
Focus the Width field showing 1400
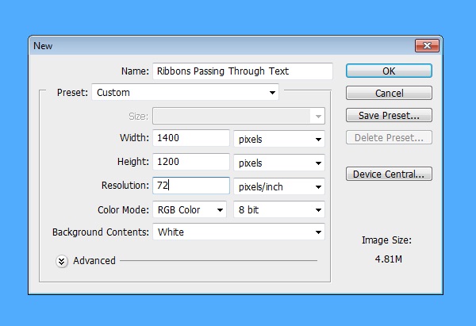coord(191,139)
